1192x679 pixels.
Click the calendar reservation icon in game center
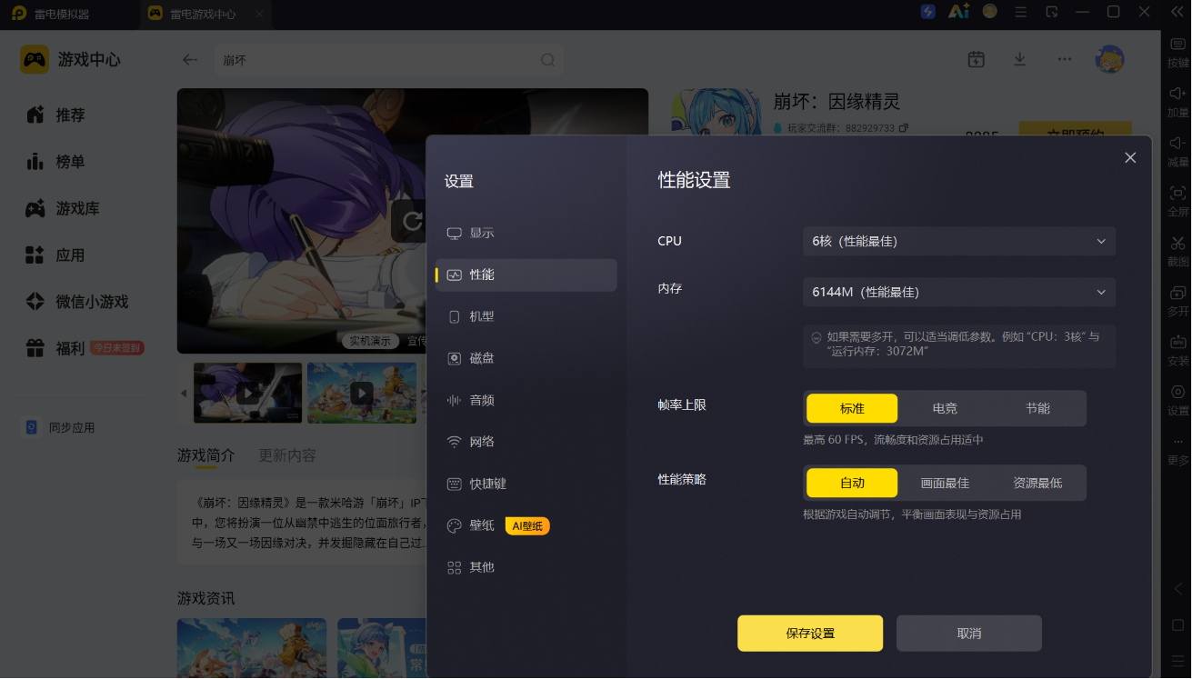[x=977, y=59]
